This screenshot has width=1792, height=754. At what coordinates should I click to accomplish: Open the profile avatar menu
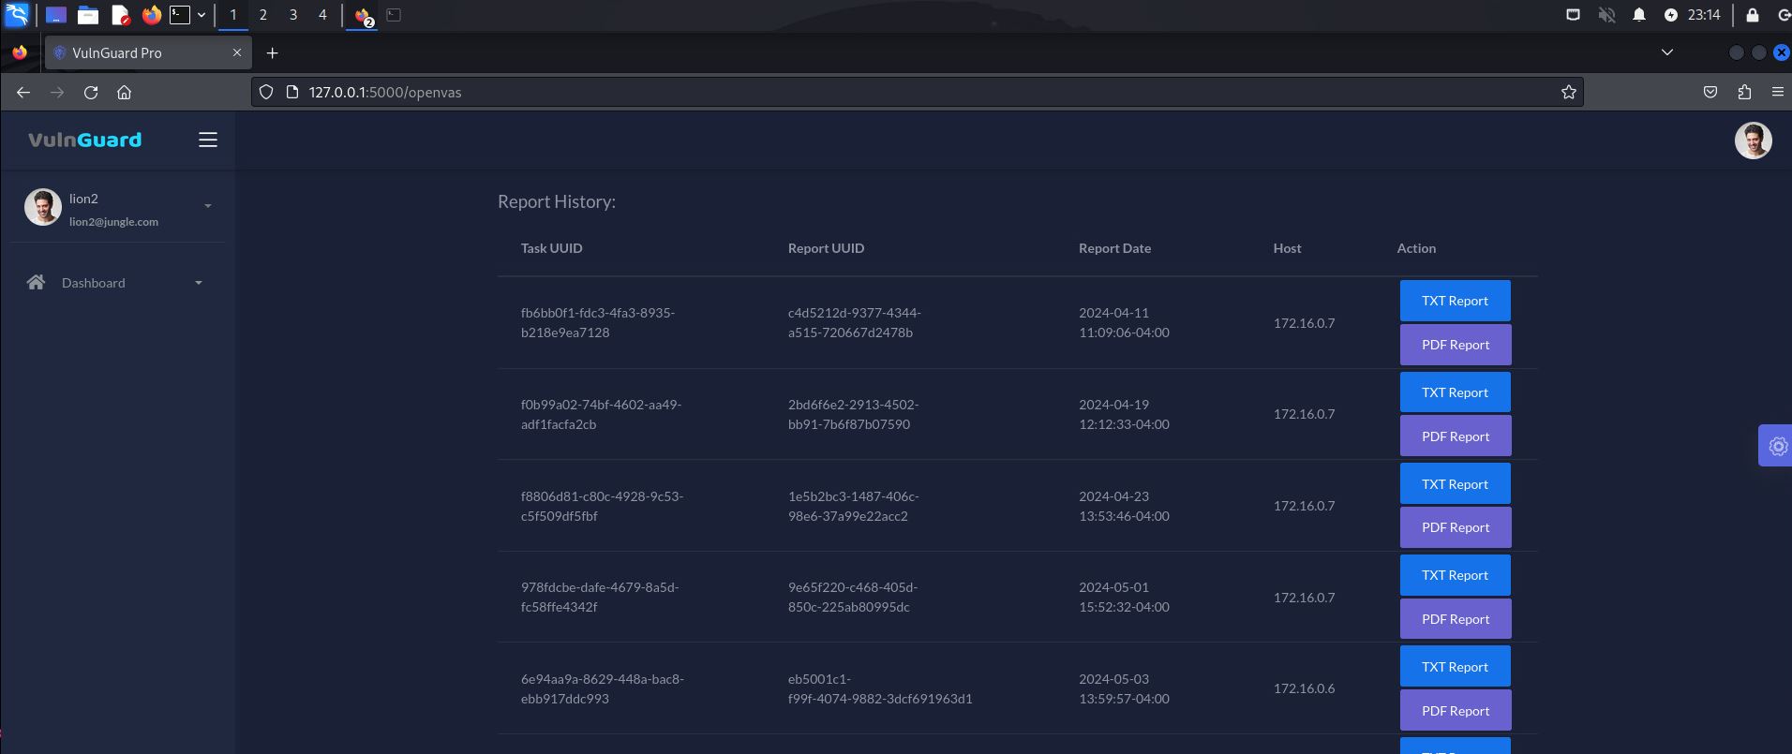(1753, 140)
